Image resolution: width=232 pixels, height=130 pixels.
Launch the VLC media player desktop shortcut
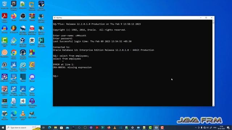tap(23, 115)
